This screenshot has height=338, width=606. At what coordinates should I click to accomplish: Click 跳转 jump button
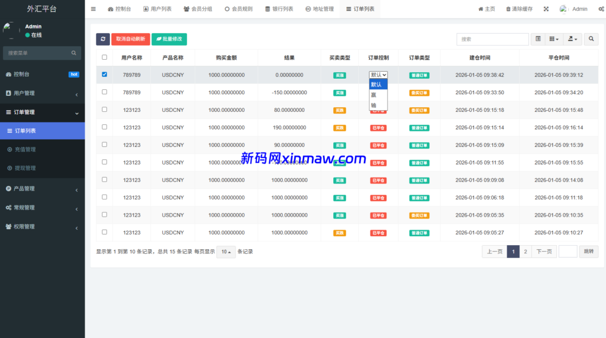click(589, 252)
